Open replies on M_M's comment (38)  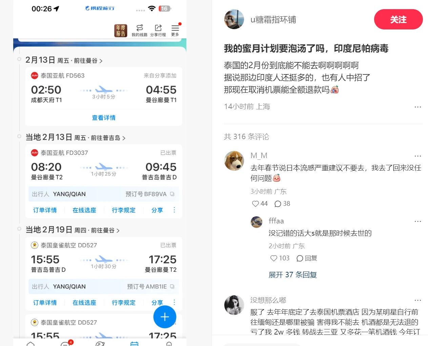[278, 203]
